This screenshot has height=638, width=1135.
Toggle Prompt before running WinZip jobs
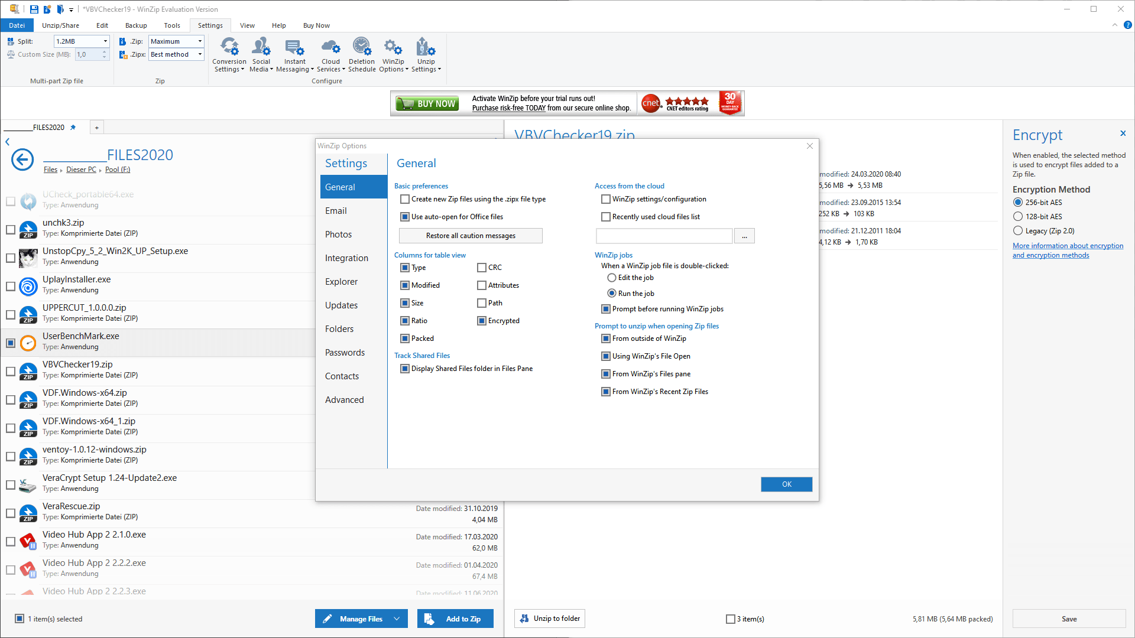(606, 309)
